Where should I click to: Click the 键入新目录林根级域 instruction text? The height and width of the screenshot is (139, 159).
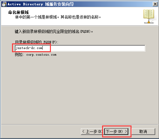click(x=54, y=31)
